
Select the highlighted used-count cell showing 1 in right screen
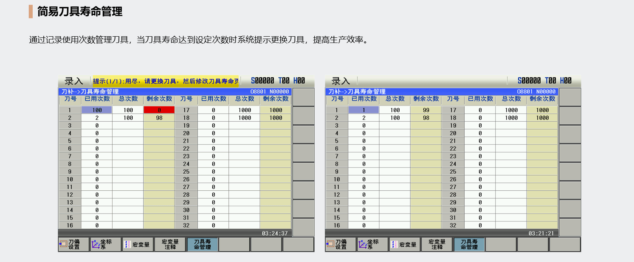point(363,110)
